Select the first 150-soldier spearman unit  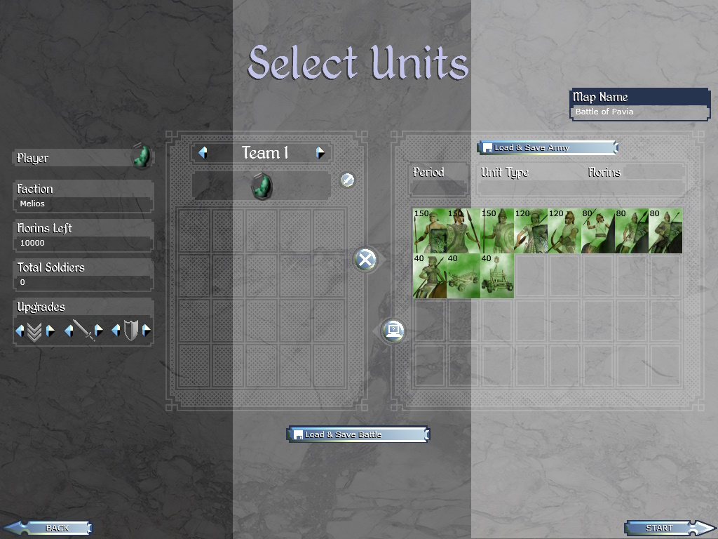tap(430, 231)
